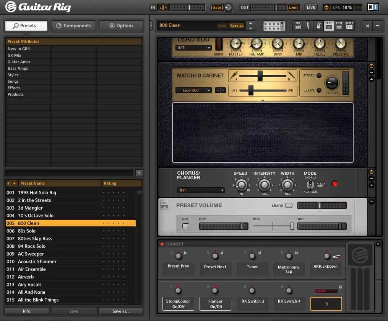Toggle the Preset Volume LEARN checkbox

tap(289, 205)
